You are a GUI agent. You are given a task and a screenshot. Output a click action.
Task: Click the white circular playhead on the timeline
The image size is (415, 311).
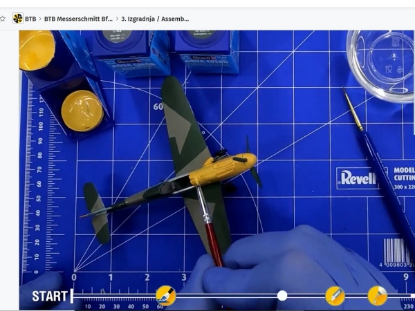(282, 296)
